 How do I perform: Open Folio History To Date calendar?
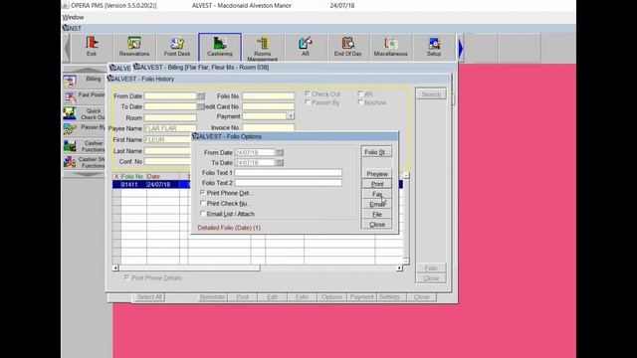[x=201, y=106]
